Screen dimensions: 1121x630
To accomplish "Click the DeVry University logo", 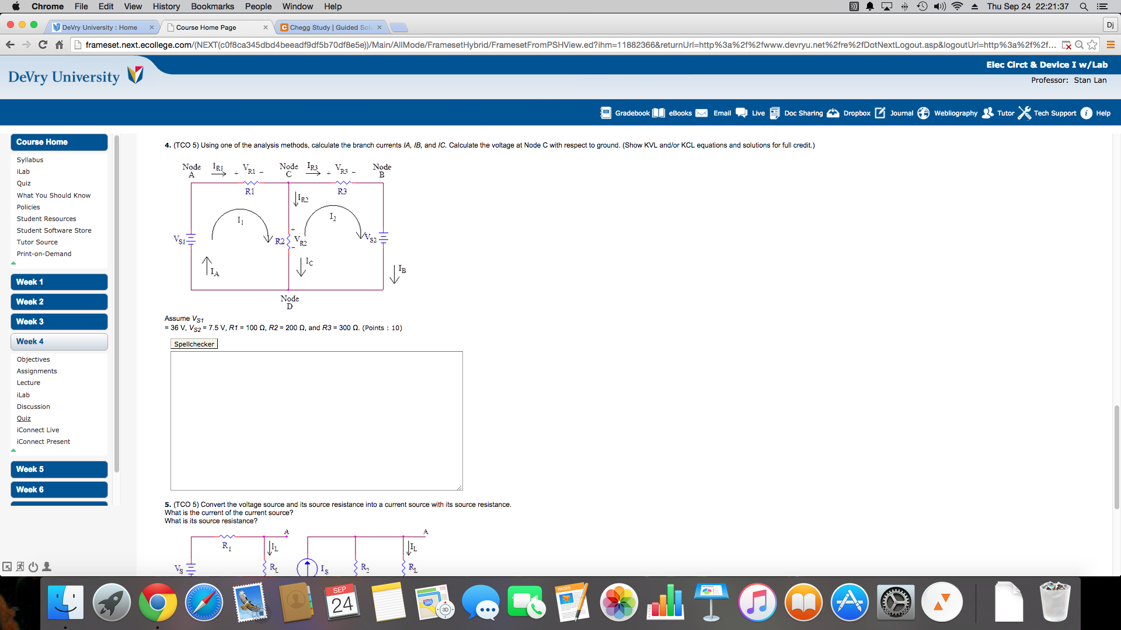I will pos(76,76).
